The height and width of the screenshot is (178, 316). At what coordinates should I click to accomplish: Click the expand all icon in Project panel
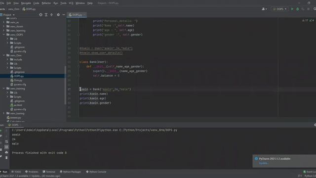pos(46,15)
